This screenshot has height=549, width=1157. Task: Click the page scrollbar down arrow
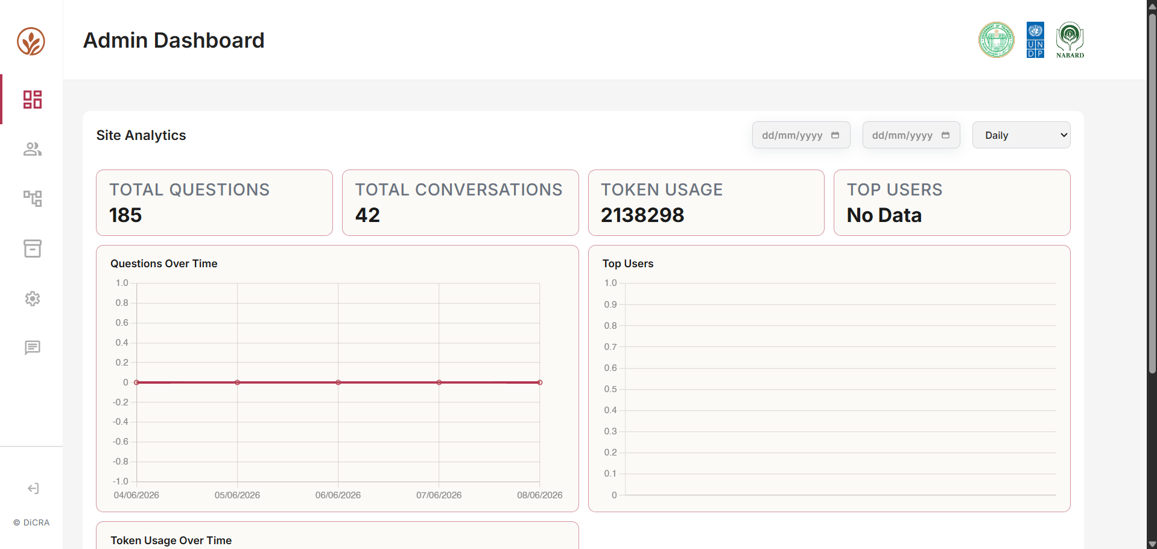pyautogui.click(x=1152, y=544)
